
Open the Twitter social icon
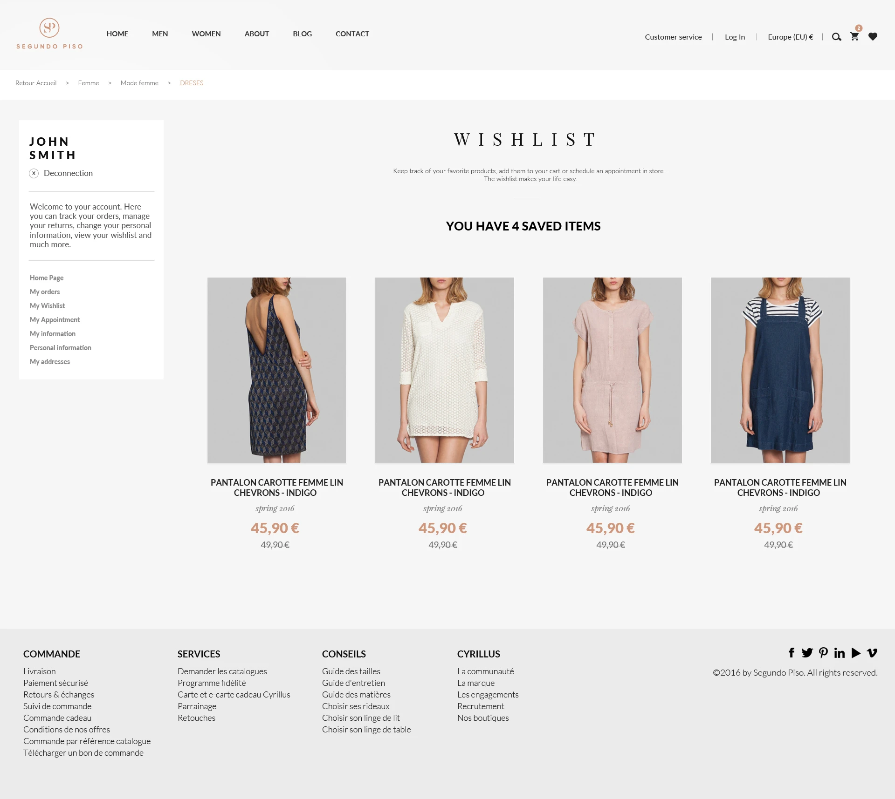tap(807, 653)
